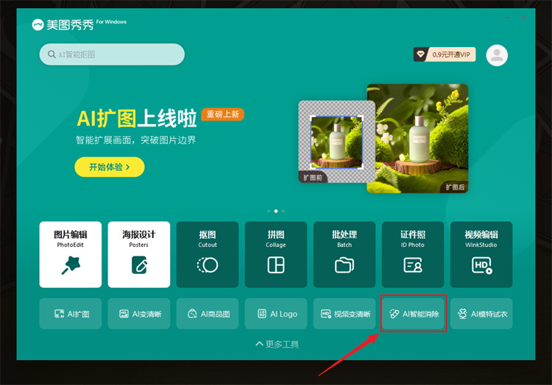The image size is (552, 385).
Task: Launch the 抠图 Cutout tool
Action: pyautogui.click(x=208, y=254)
